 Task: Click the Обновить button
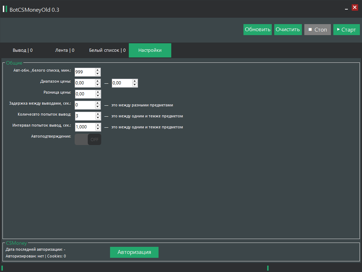pos(258,30)
